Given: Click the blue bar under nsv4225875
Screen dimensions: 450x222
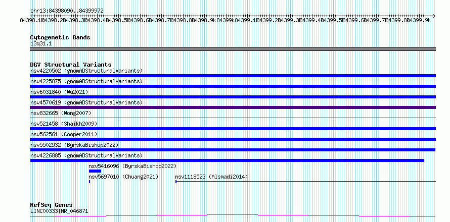Looking at the screenshot, I should click(233, 86).
